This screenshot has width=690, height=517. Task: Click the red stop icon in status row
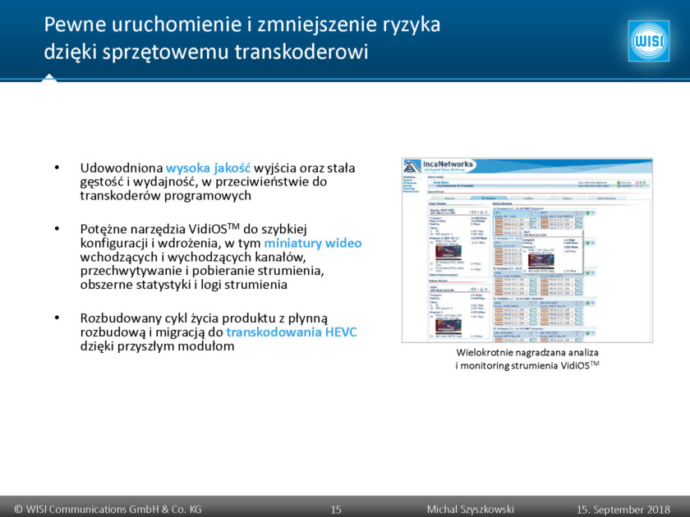tap(637, 183)
